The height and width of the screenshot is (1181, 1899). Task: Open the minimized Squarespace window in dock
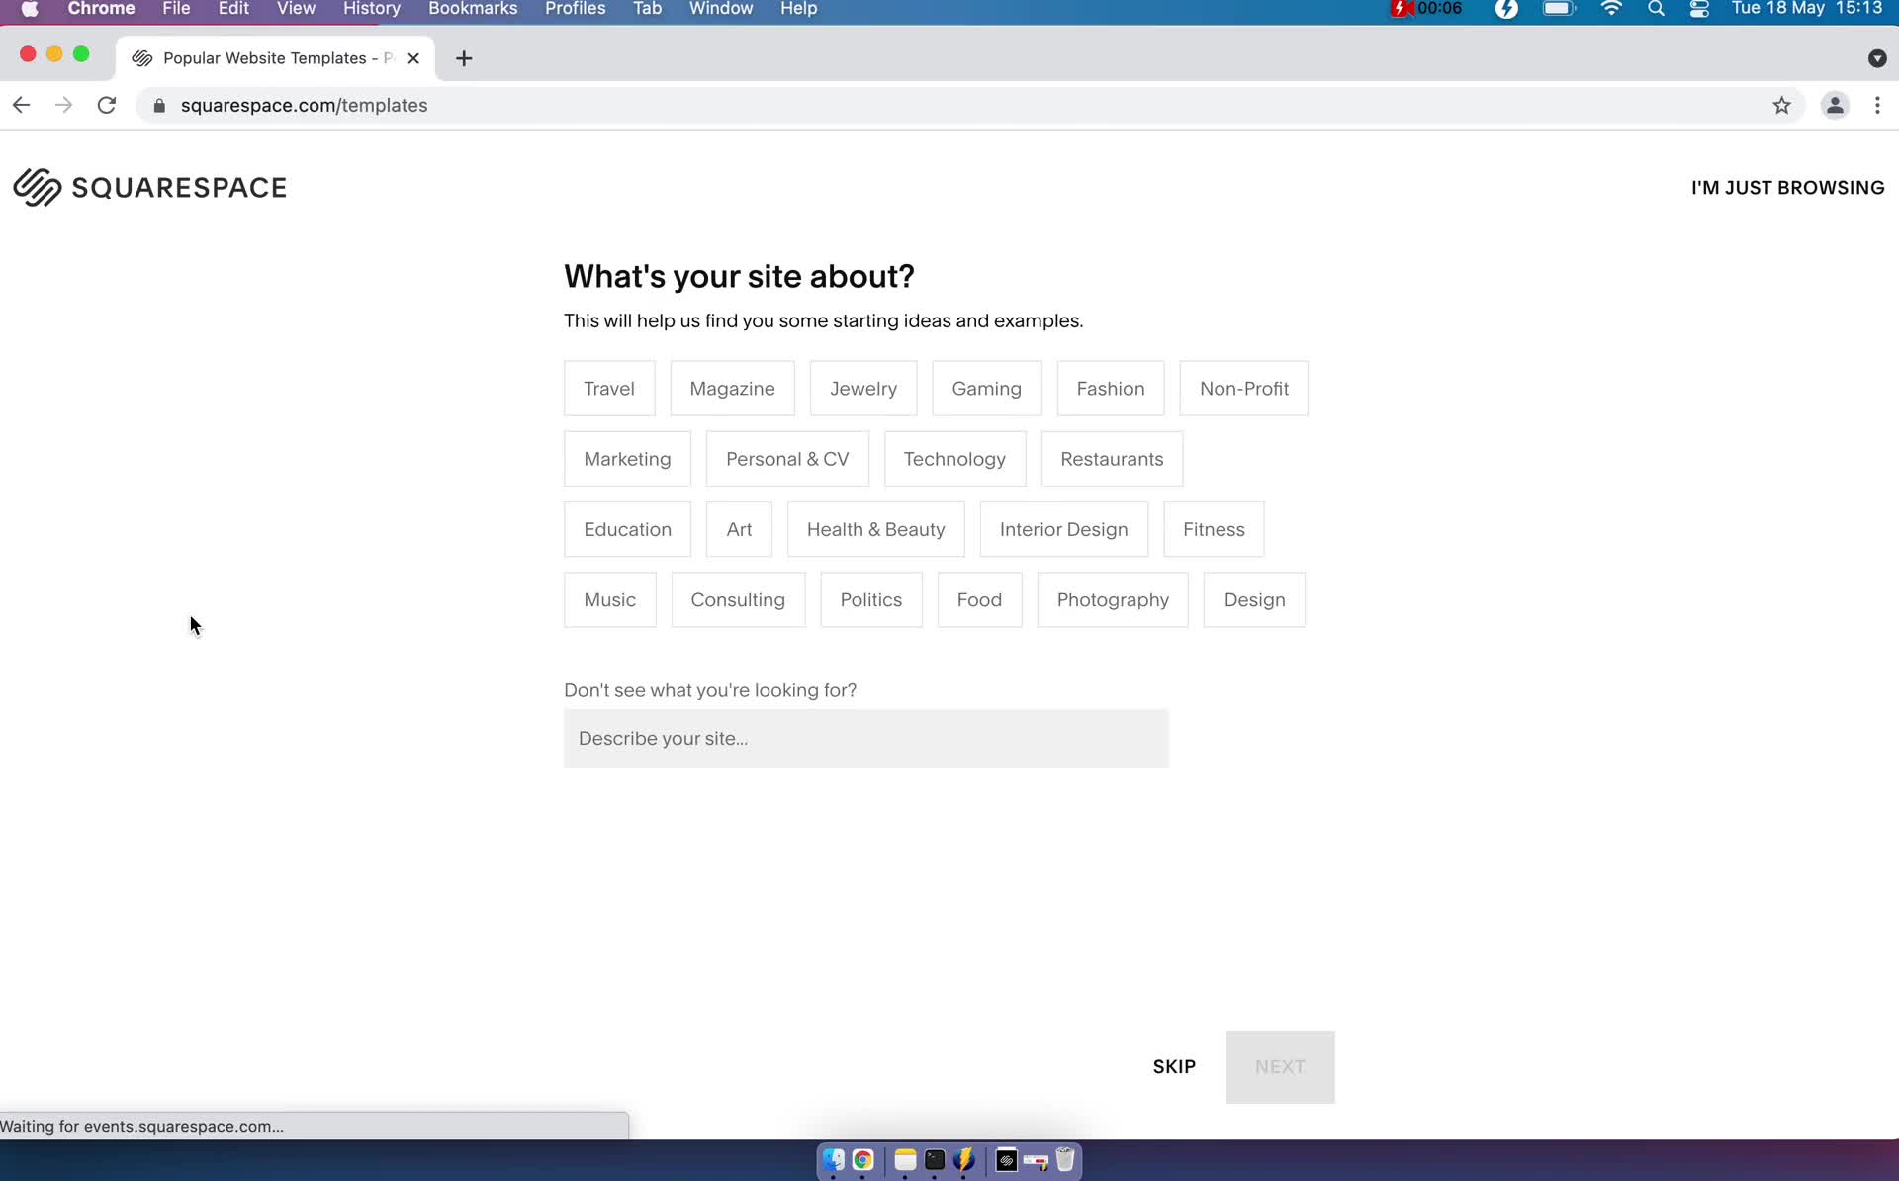(x=1007, y=1160)
